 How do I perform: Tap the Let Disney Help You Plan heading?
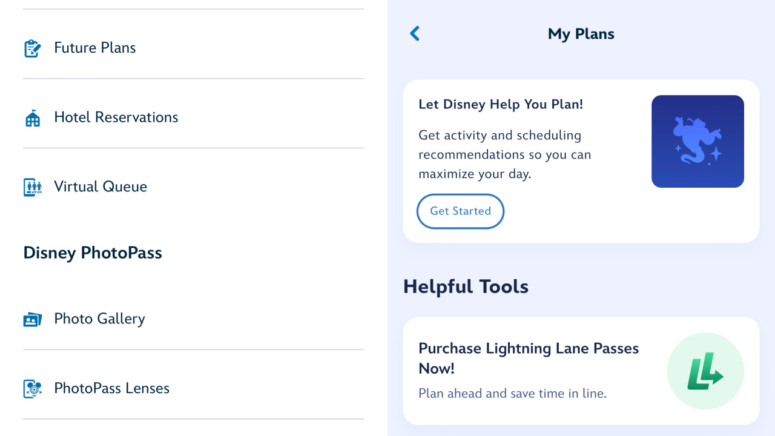(x=501, y=104)
